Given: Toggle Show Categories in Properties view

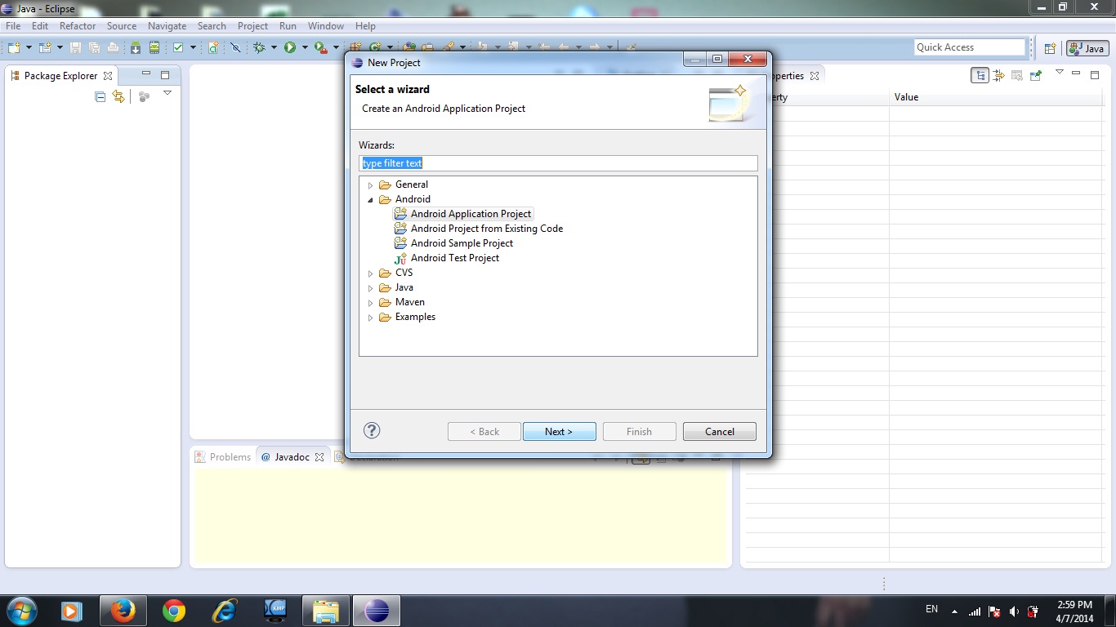Looking at the screenshot, I should point(980,75).
